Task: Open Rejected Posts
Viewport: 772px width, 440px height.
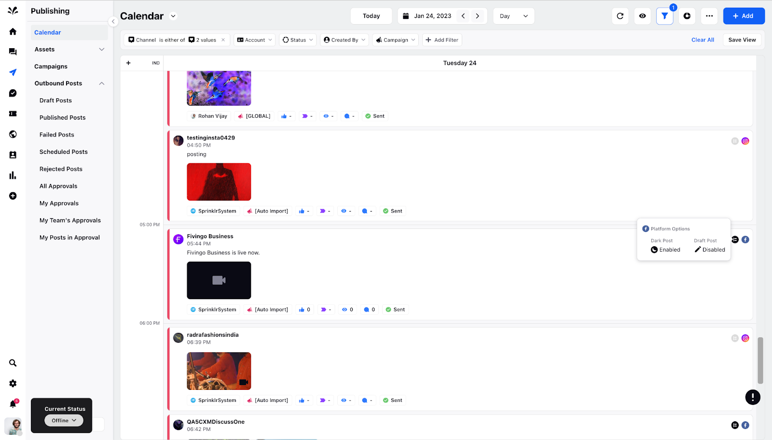Action: 61,169
